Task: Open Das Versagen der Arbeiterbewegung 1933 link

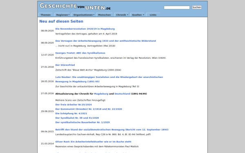Action: pyautogui.click(x=105, y=41)
